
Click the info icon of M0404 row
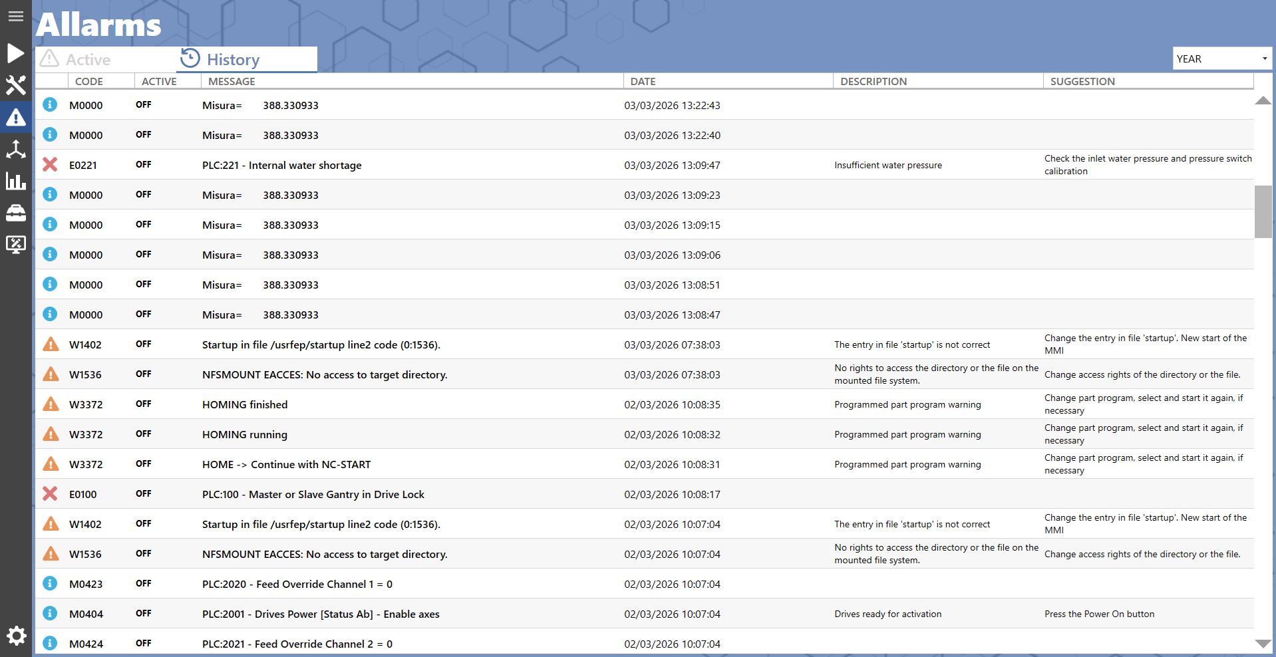50,613
